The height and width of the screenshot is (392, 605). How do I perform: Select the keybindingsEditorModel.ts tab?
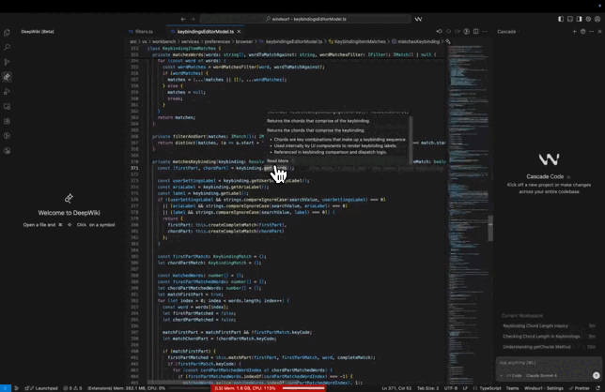[x=205, y=32]
